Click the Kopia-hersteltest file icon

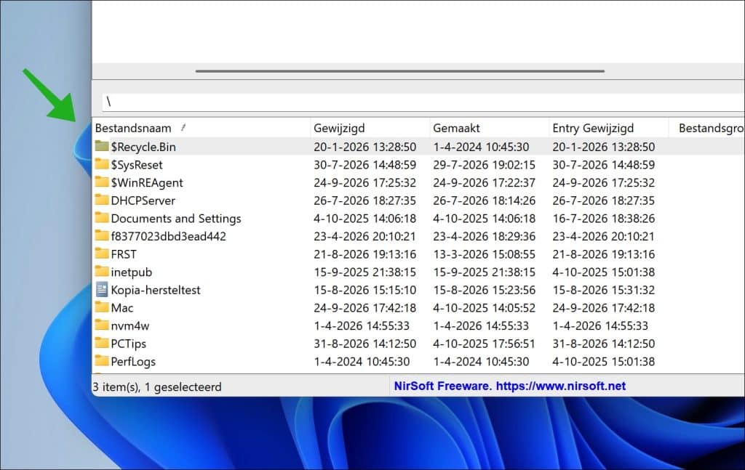(102, 289)
